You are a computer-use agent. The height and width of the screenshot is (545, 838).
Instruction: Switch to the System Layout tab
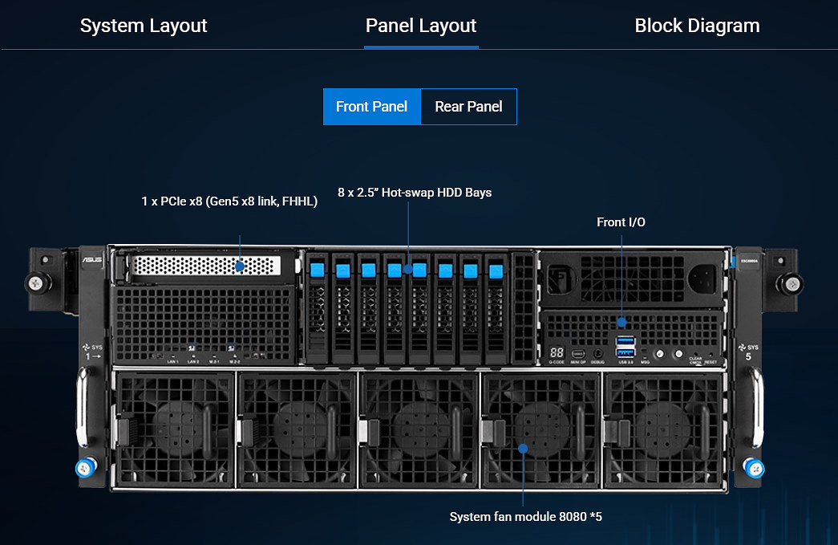tap(144, 26)
